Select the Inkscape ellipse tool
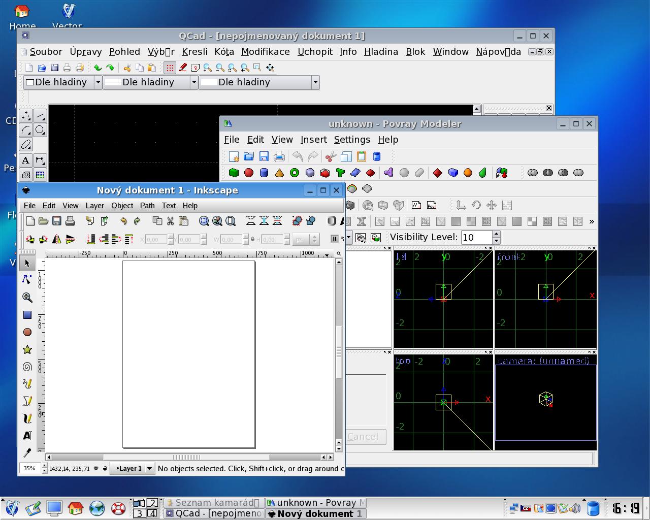 click(27, 332)
